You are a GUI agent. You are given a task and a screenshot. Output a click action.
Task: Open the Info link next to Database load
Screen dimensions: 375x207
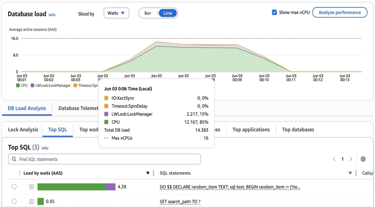(x=52, y=15)
